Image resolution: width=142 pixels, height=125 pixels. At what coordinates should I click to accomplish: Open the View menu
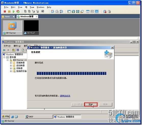20,7
